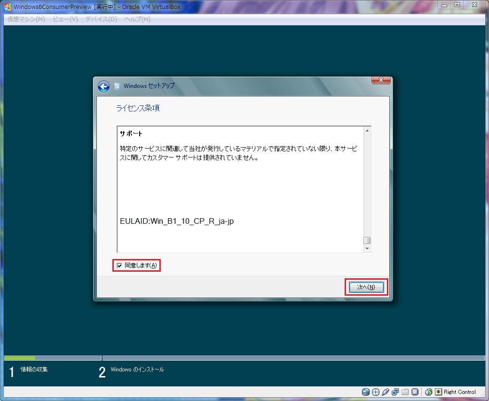The image size is (489, 401).
Task: Open the 仮想マシン(M) menu
Action: pyautogui.click(x=26, y=19)
